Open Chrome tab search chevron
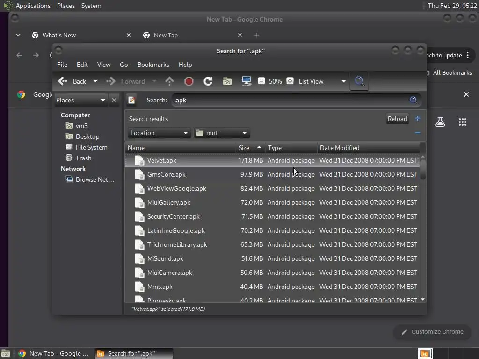This screenshot has height=359, width=479. tap(18, 35)
